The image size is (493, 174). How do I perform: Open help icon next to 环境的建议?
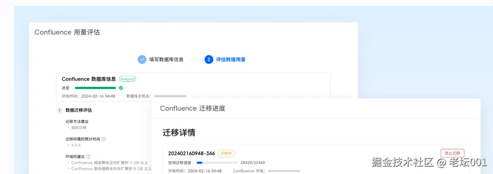tap(89, 157)
